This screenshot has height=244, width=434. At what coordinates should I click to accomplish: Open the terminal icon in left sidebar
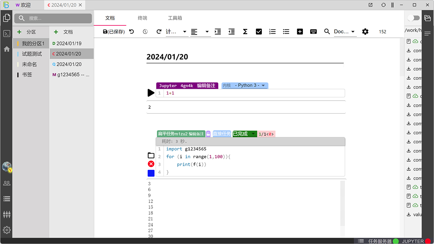click(x=7, y=33)
